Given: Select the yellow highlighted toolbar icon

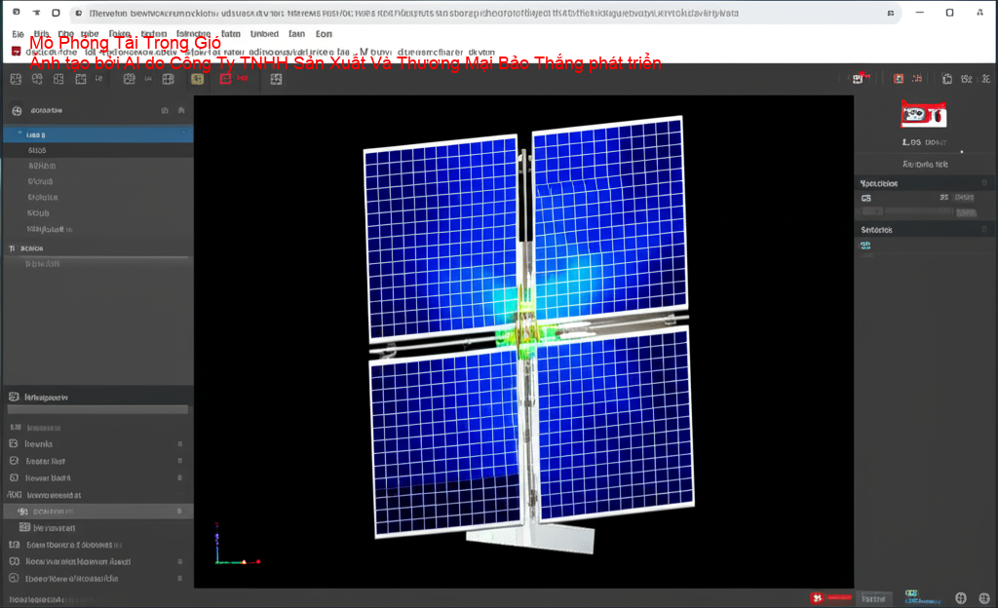Looking at the screenshot, I should tap(197, 79).
